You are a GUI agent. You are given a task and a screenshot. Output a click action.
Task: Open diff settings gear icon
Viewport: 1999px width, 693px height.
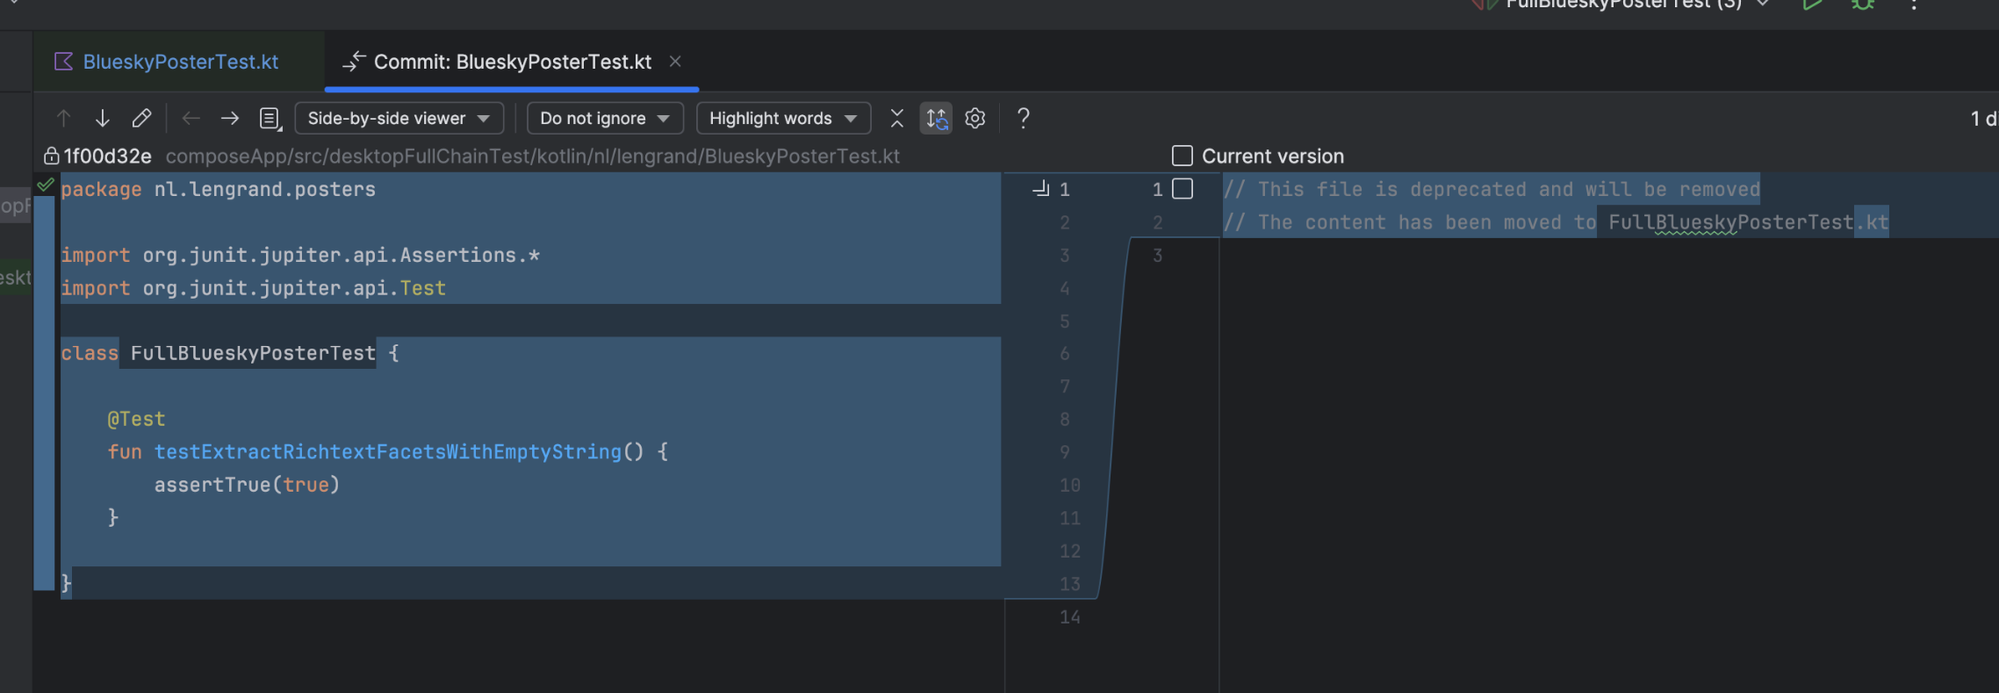pos(975,118)
